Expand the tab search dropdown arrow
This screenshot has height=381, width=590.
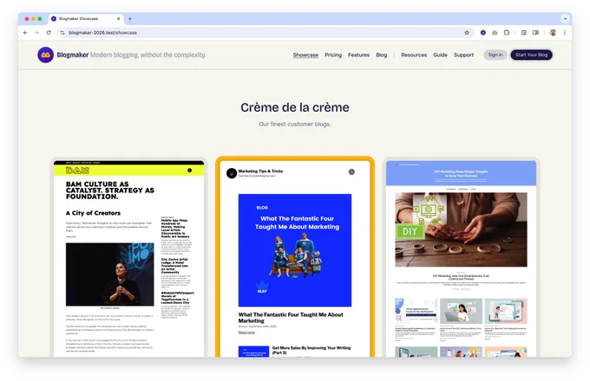click(565, 18)
